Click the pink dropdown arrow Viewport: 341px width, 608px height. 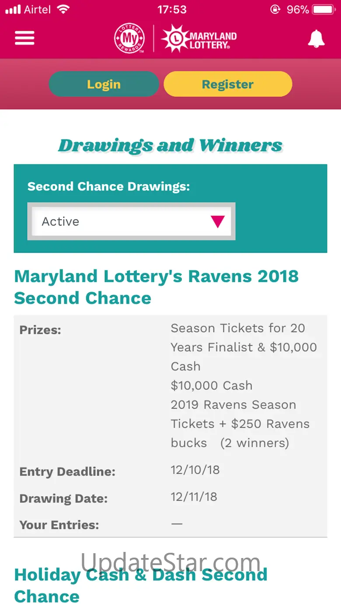217,221
